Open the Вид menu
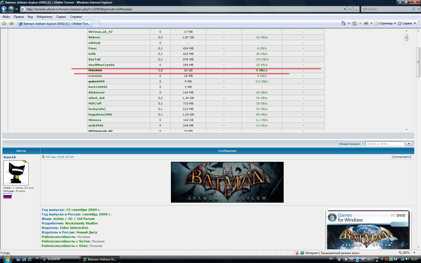The image size is (421, 263). tap(30, 17)
